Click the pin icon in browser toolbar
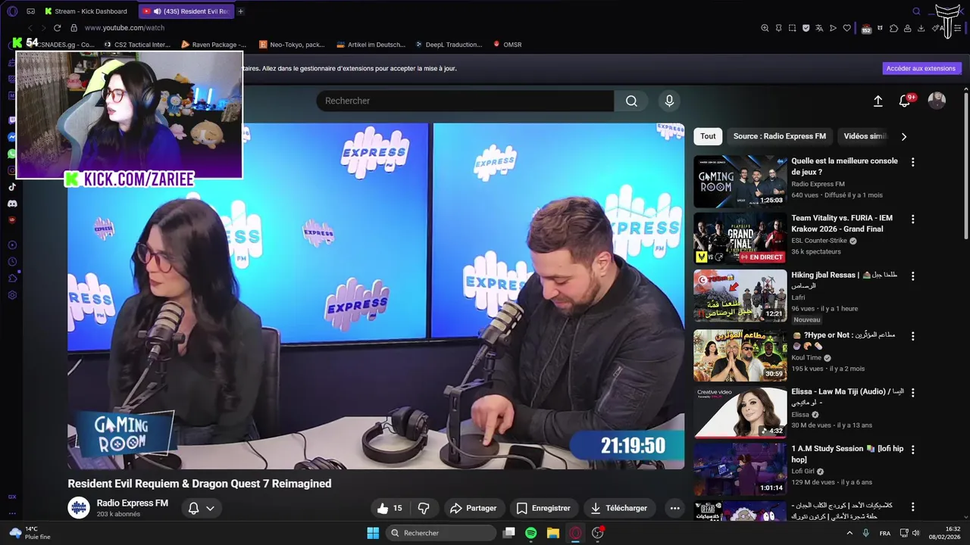The width and height of the screenshot is (970, 545). pyautogui.click(x=779, y=28)
